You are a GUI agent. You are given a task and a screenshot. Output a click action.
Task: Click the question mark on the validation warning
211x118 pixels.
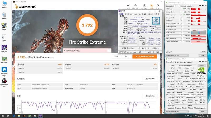click(109, 51)
